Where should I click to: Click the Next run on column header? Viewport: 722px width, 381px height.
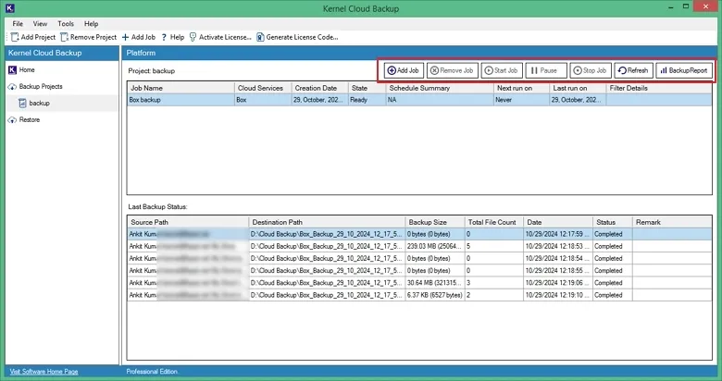coord(521,88)
